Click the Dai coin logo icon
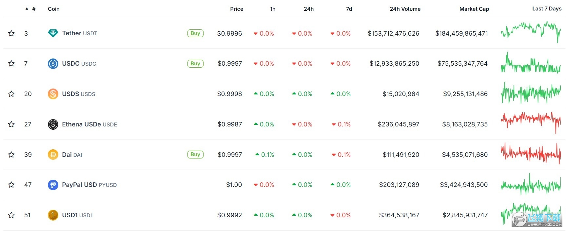The height and width of the screenshot is (231, 566). 53,155
